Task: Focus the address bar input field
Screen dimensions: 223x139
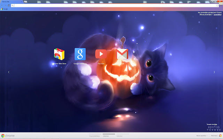Action: click(115, 6)
